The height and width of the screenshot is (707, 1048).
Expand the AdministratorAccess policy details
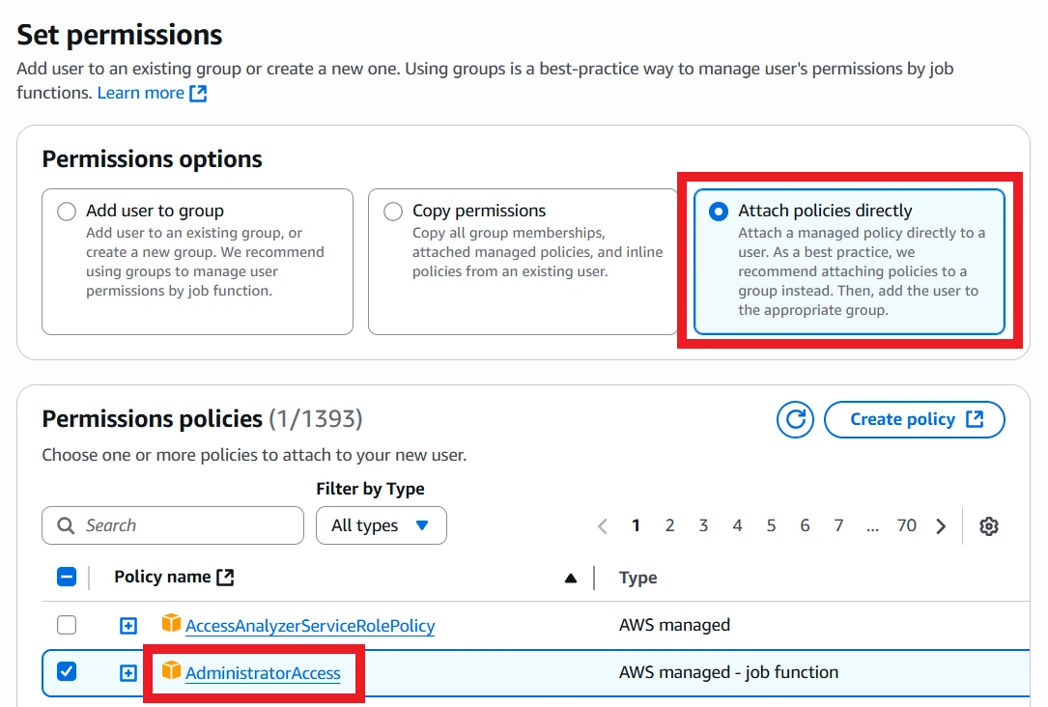pyautogui.click(x=128, y=672)
